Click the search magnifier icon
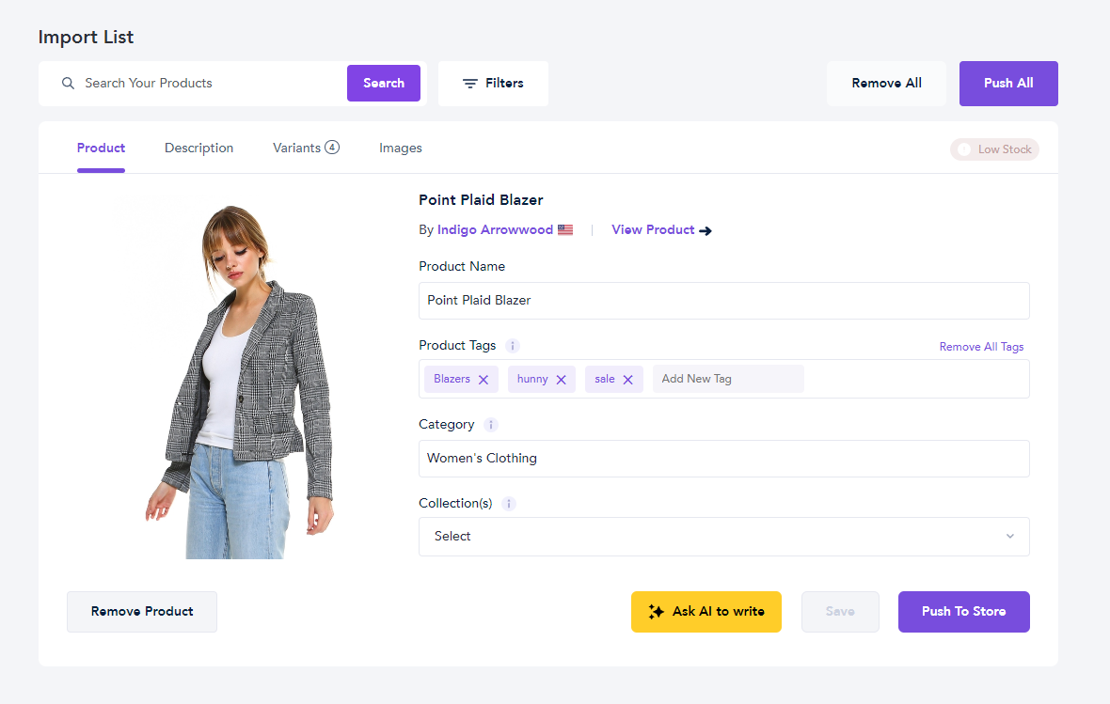The width and height of the screenshot is (1110, 704). click(68, 83)
